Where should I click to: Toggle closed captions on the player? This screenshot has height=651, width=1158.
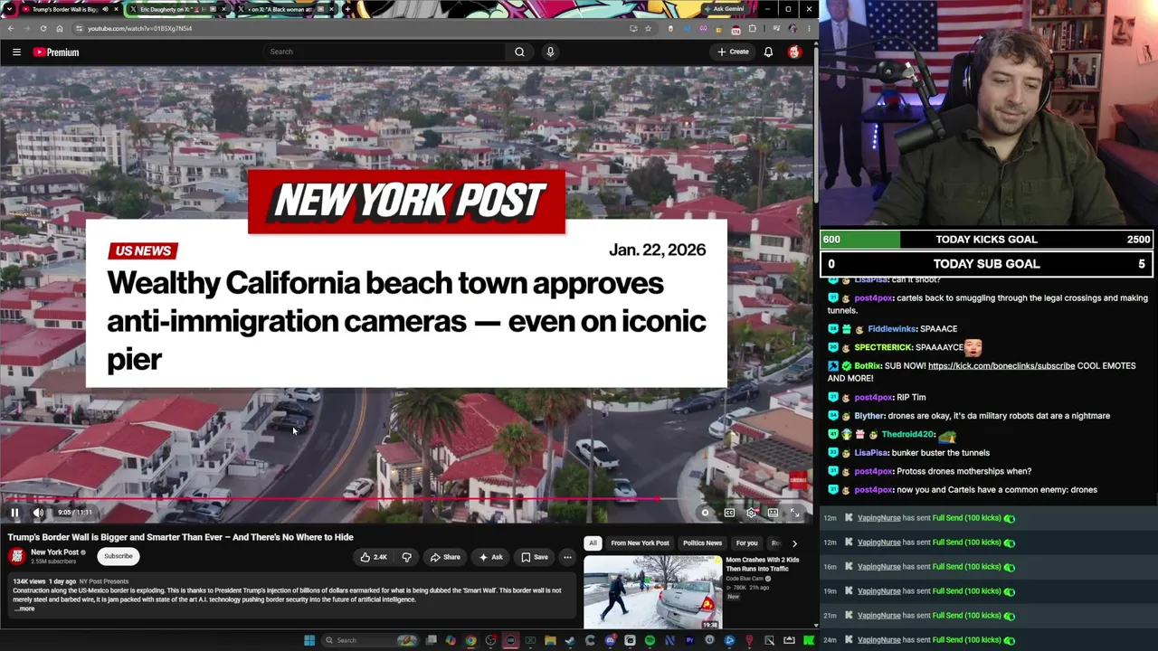(x=729, y=513)
